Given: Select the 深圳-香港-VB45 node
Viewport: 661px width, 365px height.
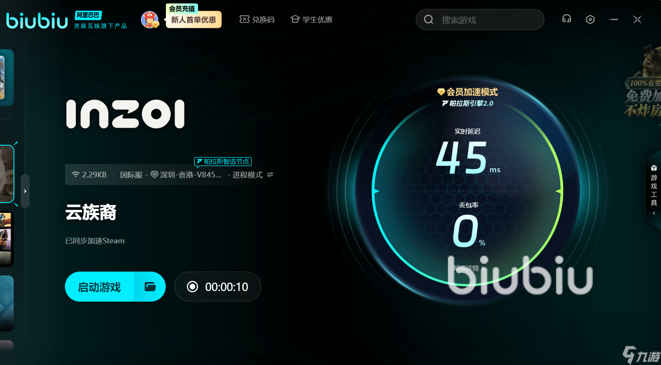Looking at the screenshot, I should (x=186, y=175).
